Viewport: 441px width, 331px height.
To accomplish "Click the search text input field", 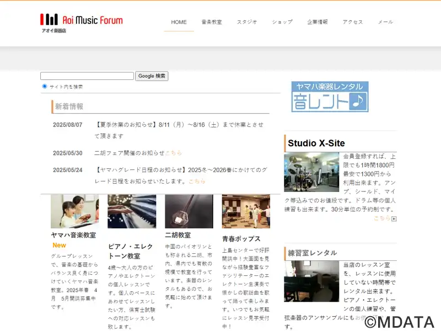I will pyautogui.click(x=87, y=76).
